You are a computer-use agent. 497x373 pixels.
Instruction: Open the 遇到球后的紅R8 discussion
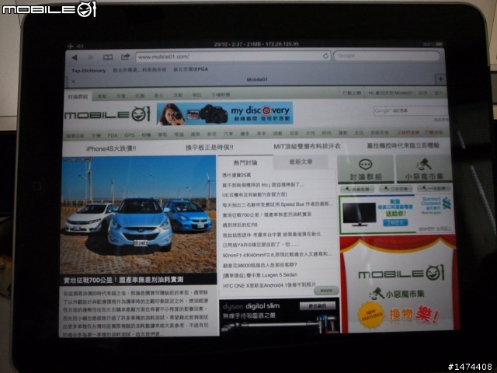[240, 225]
